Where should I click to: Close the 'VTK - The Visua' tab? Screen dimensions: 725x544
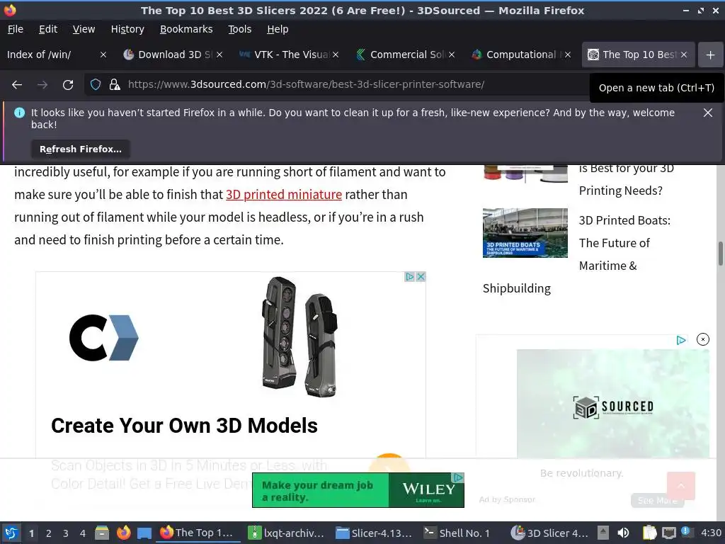336,55
